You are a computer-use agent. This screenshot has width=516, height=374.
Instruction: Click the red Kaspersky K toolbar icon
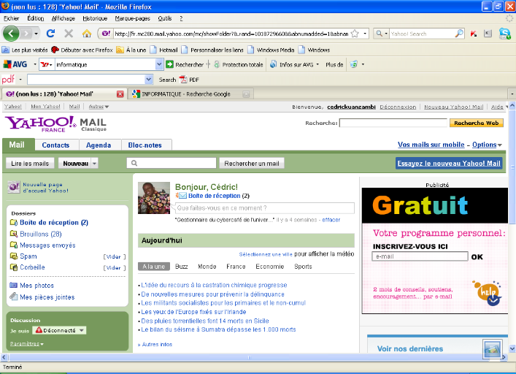coord(474,34)
